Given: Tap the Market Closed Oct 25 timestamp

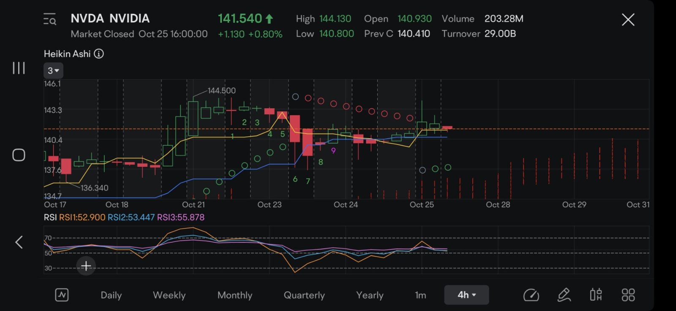Looking at the screenshot, I should click(x=139, y=34).
